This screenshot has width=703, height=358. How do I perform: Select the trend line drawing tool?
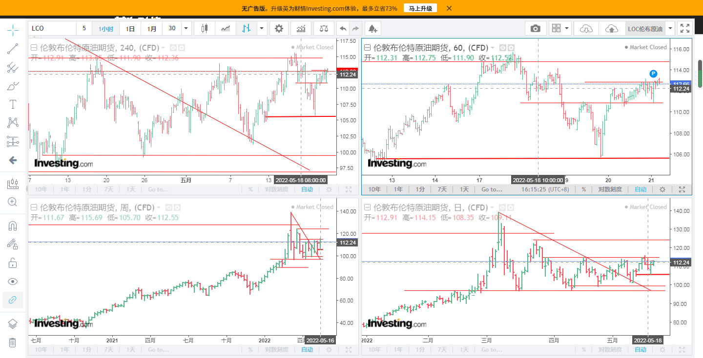13,49
